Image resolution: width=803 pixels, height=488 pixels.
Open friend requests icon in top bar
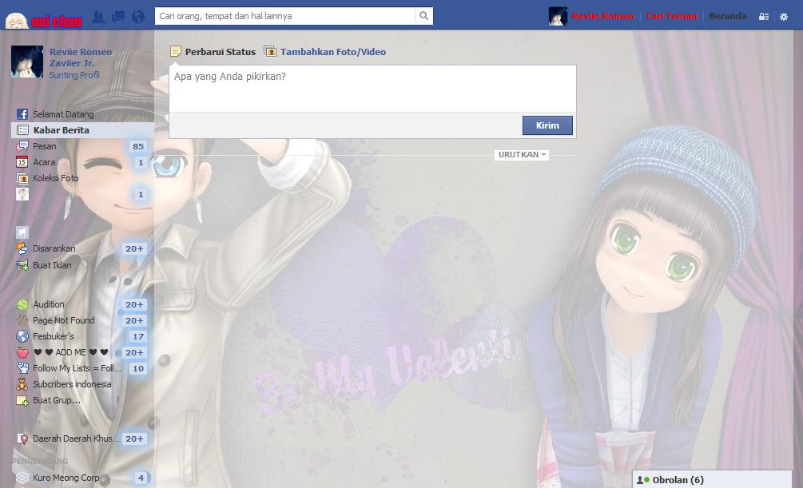point(98,17)
